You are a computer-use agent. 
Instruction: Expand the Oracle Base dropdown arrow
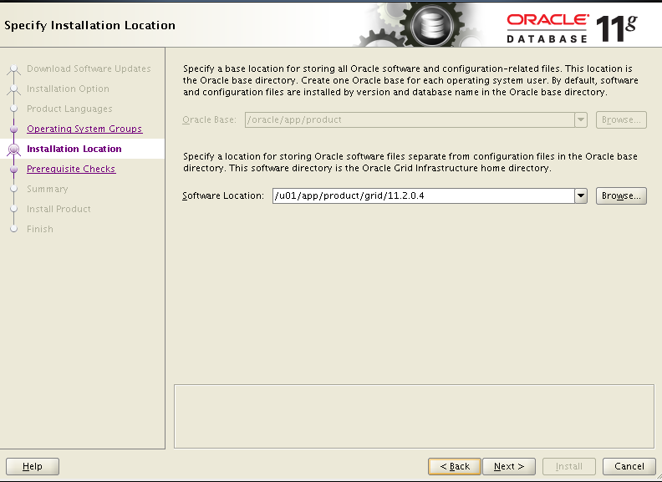tap(581, 119)
